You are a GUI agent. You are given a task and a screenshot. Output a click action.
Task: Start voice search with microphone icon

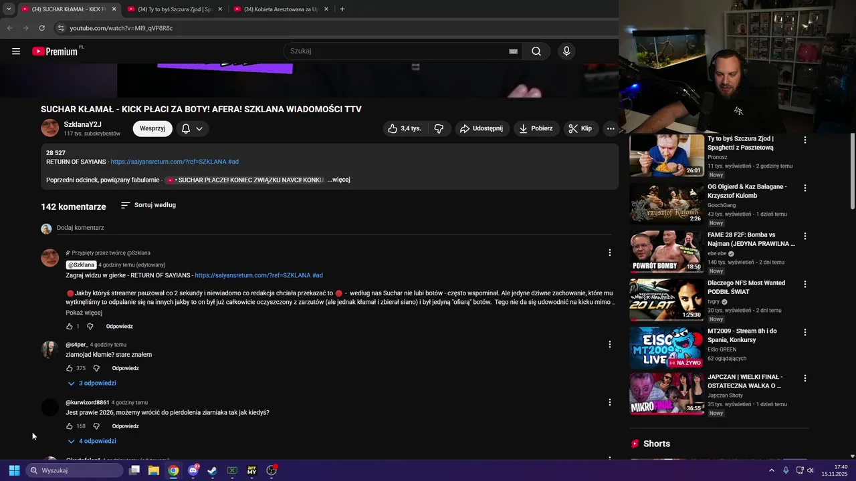[x=566, y=51]
